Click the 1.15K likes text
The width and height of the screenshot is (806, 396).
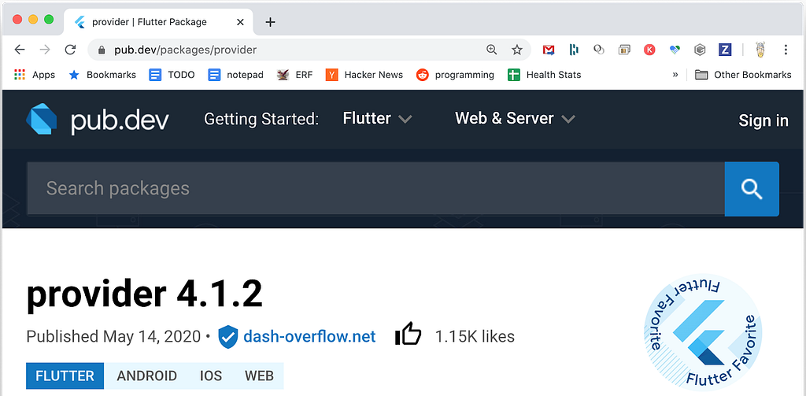475,336
